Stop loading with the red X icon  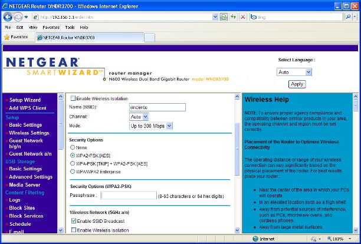coord(242,17)
